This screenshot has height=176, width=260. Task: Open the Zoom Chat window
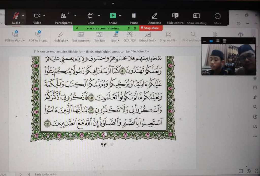(x=91, y=16)
